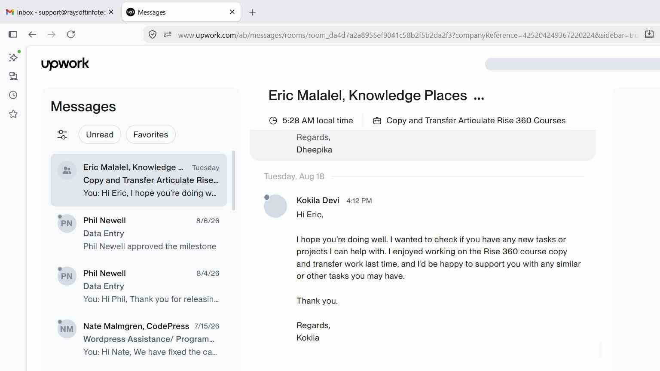
Task: Toggle the Favorites filter
Action: 150,135
